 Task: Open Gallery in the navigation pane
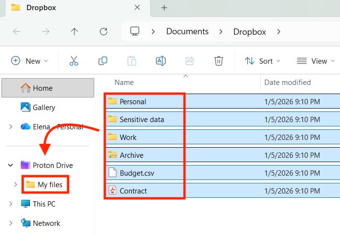pos(44,108)
